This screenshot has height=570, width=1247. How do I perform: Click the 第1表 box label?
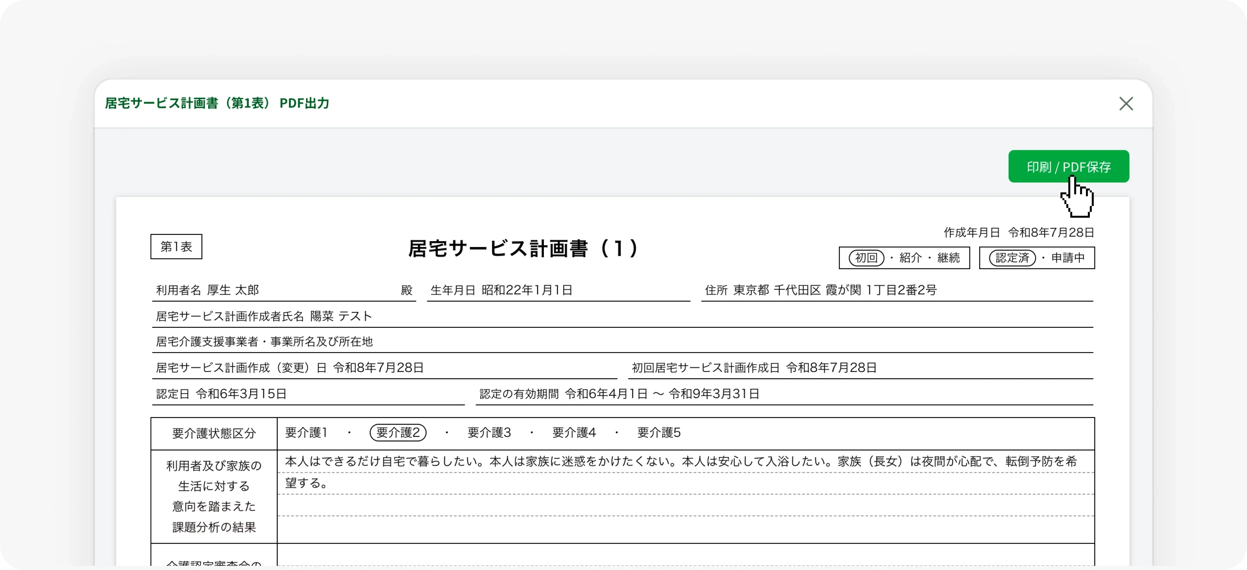point(176,246)
